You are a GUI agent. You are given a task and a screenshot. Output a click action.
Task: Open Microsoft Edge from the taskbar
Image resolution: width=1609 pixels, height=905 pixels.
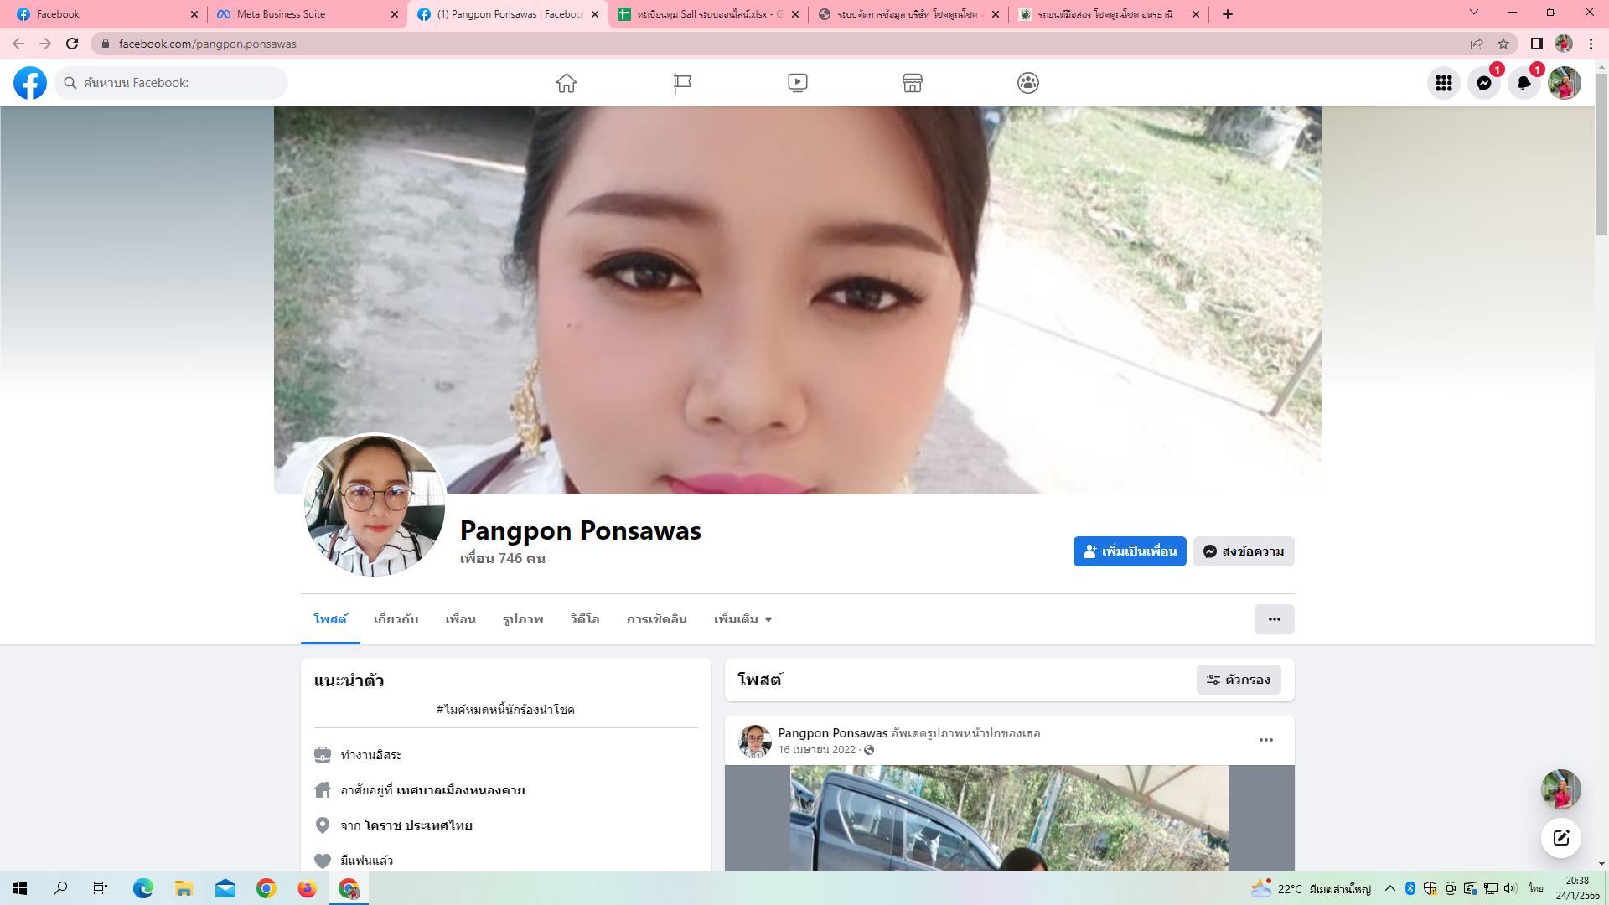click(x=142, y=888)
